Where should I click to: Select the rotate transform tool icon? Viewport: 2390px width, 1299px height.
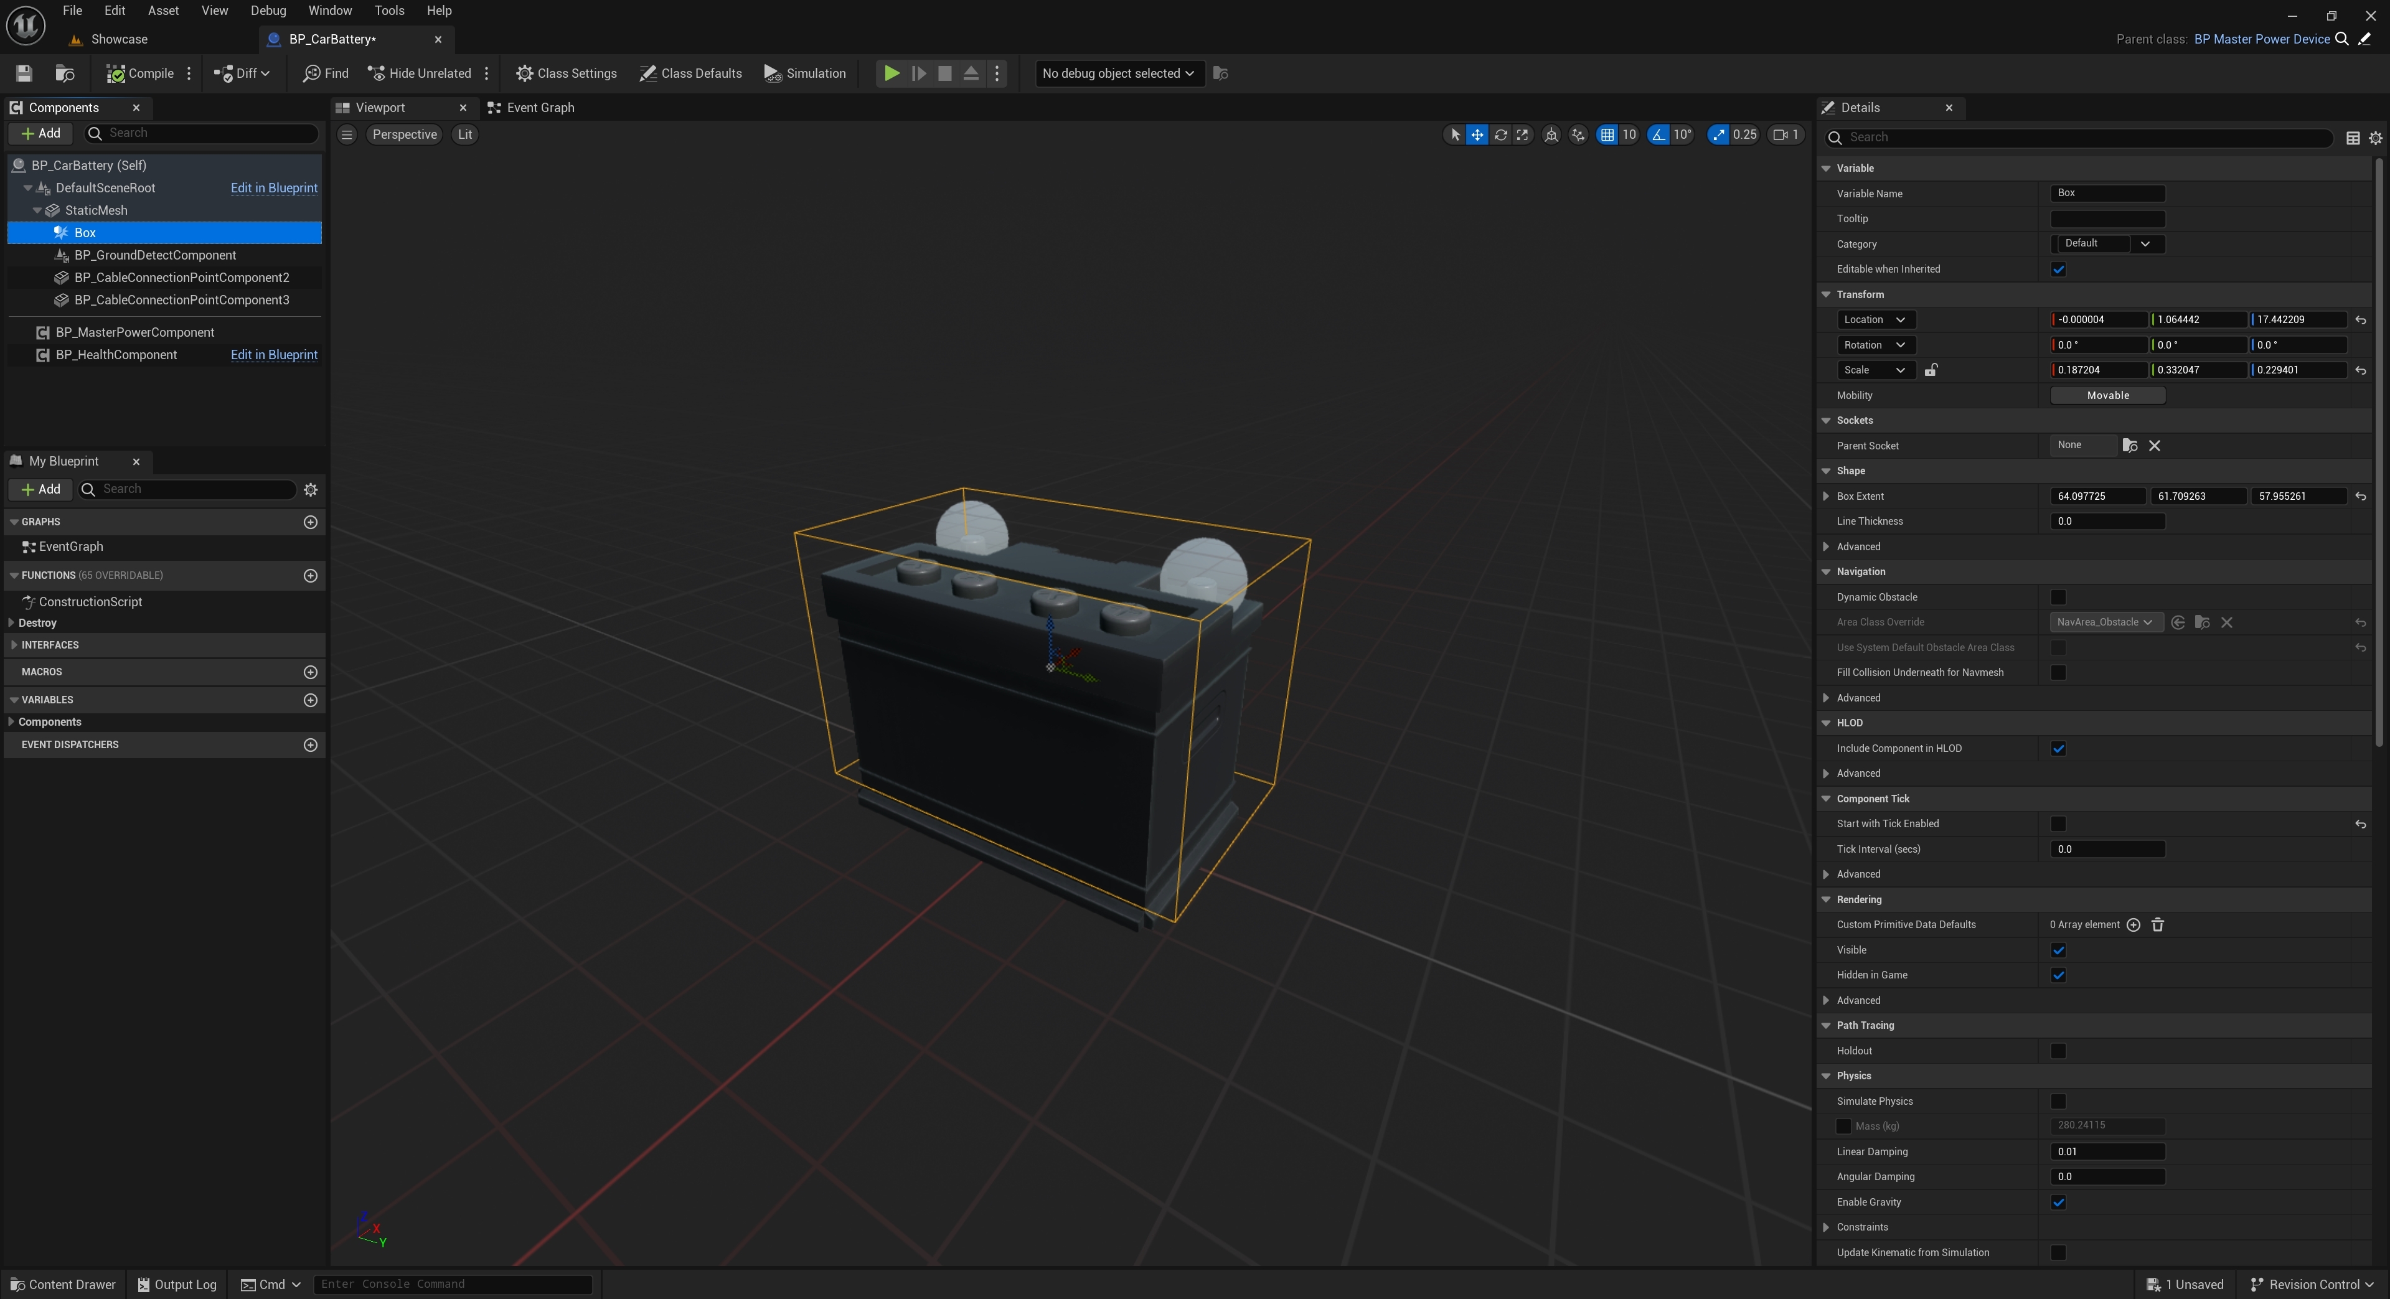(x=1500, y=134)
